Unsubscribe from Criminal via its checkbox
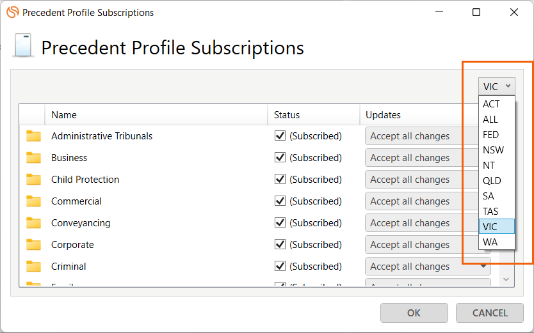This screenshot has width=534, height=333. click(x=280, y=267)
